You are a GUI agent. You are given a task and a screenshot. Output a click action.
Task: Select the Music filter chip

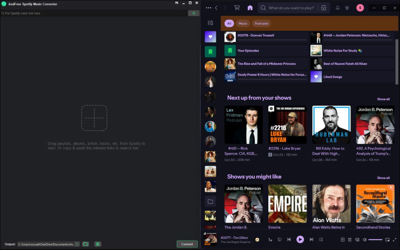pyautogui.click(x=243, y=23)
